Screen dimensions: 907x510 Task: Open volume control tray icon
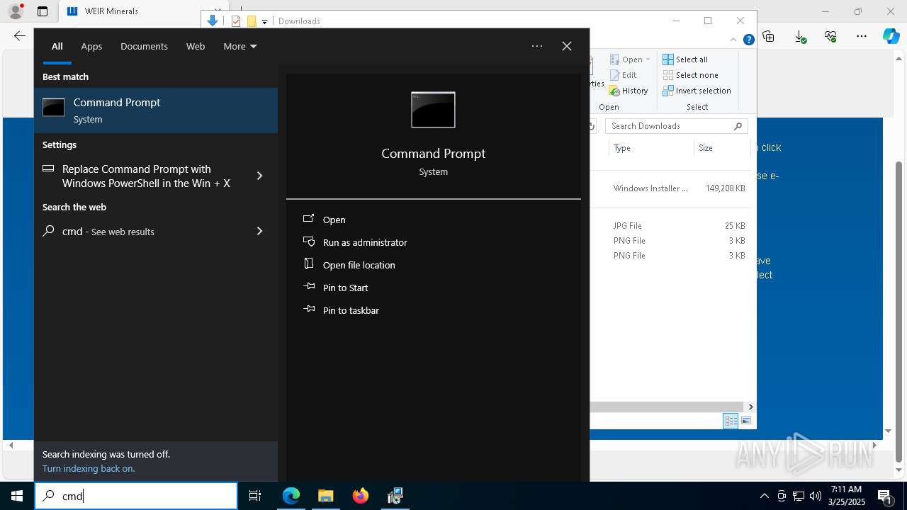pyautogui.click(x=816, y=496)
